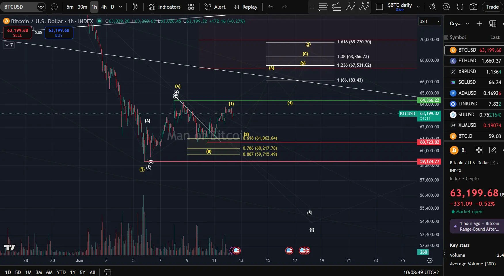Open Quick Search lightning magnifier
This screenshot has height=276, width=504.
point(432,7)
